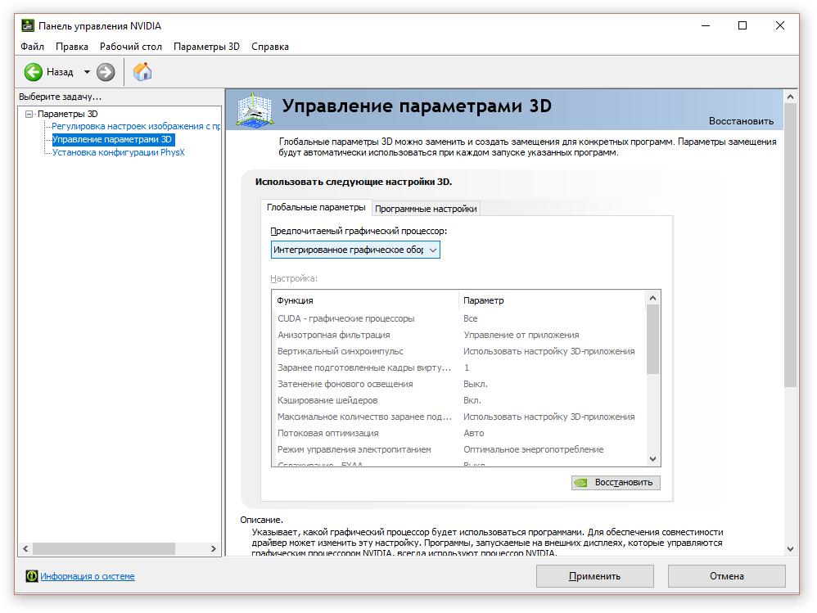This screenshot has height=613, width=817.
Task: Open the Файл menu
Action: [x=33, y=47]
